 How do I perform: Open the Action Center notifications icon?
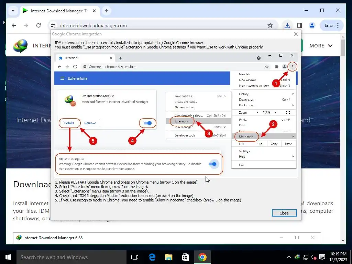[322, 257]
